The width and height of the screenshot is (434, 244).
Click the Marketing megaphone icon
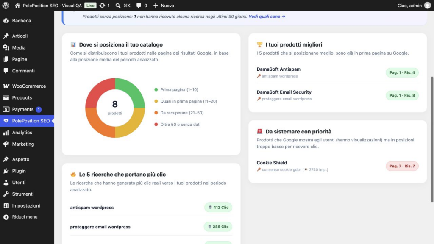tap(6, 144)
